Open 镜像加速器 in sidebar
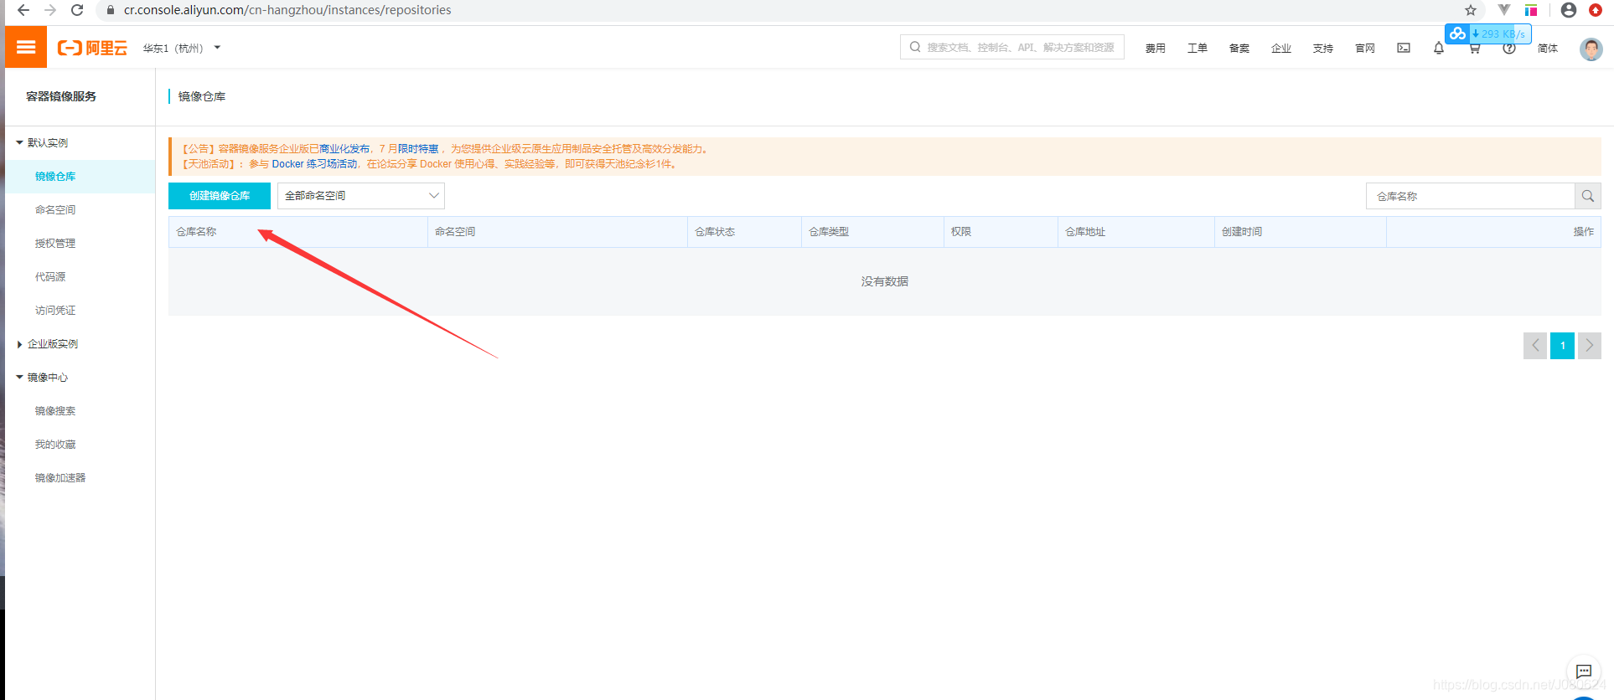 click(x=60, y=477)
